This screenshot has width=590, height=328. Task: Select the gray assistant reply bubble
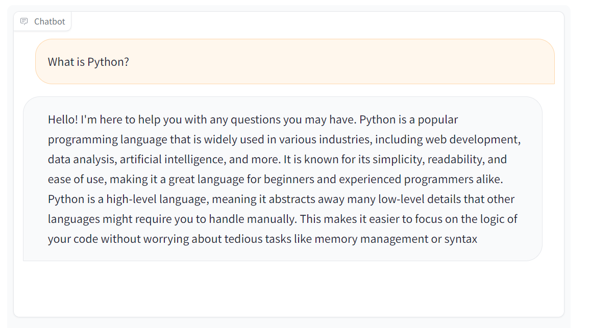284,179
